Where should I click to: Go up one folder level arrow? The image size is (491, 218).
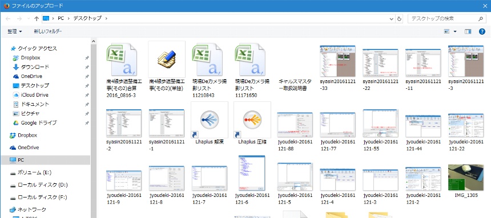(x=37, y=19)
